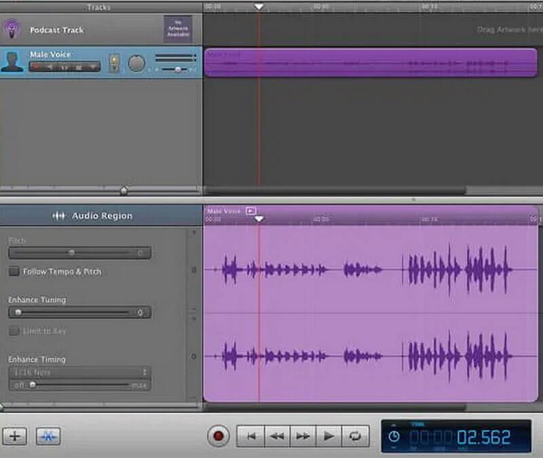Click the Male Voice track input monitor icon
Screen dimensions: 543x458
(x=114, y=63)
